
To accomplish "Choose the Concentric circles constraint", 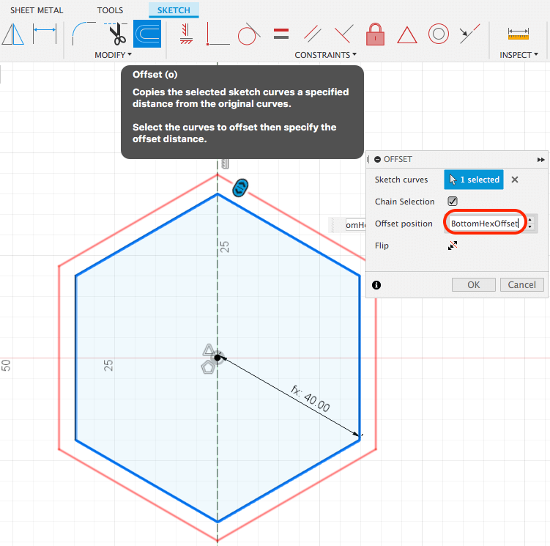I will (x=438, y=34).
